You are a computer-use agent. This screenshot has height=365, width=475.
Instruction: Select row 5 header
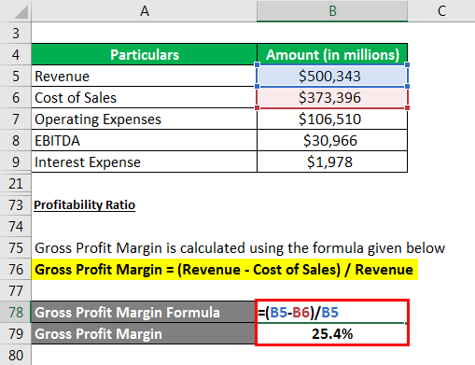point(16,76)
